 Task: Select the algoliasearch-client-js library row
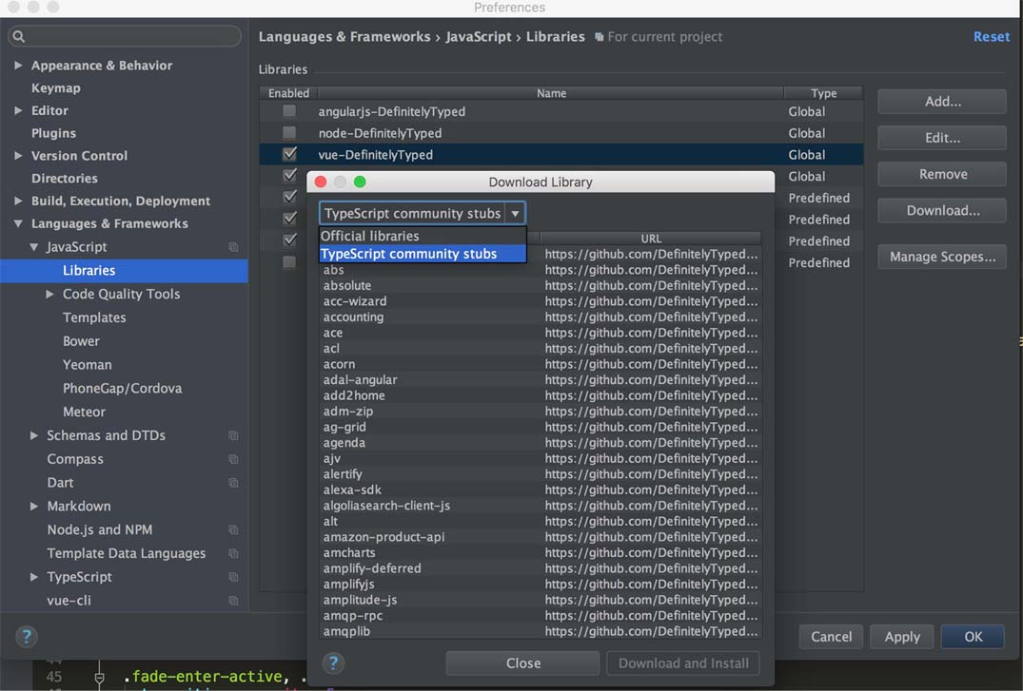540,506
